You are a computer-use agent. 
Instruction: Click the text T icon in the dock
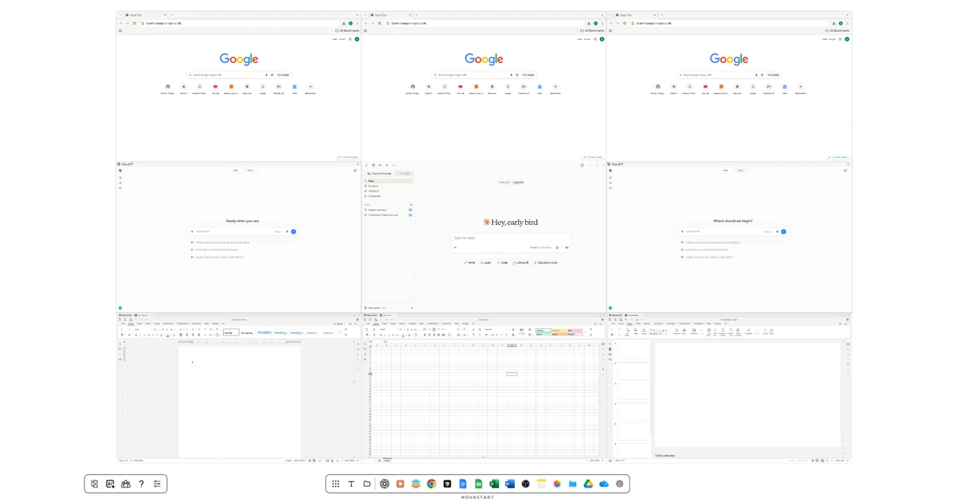(351, 484)
